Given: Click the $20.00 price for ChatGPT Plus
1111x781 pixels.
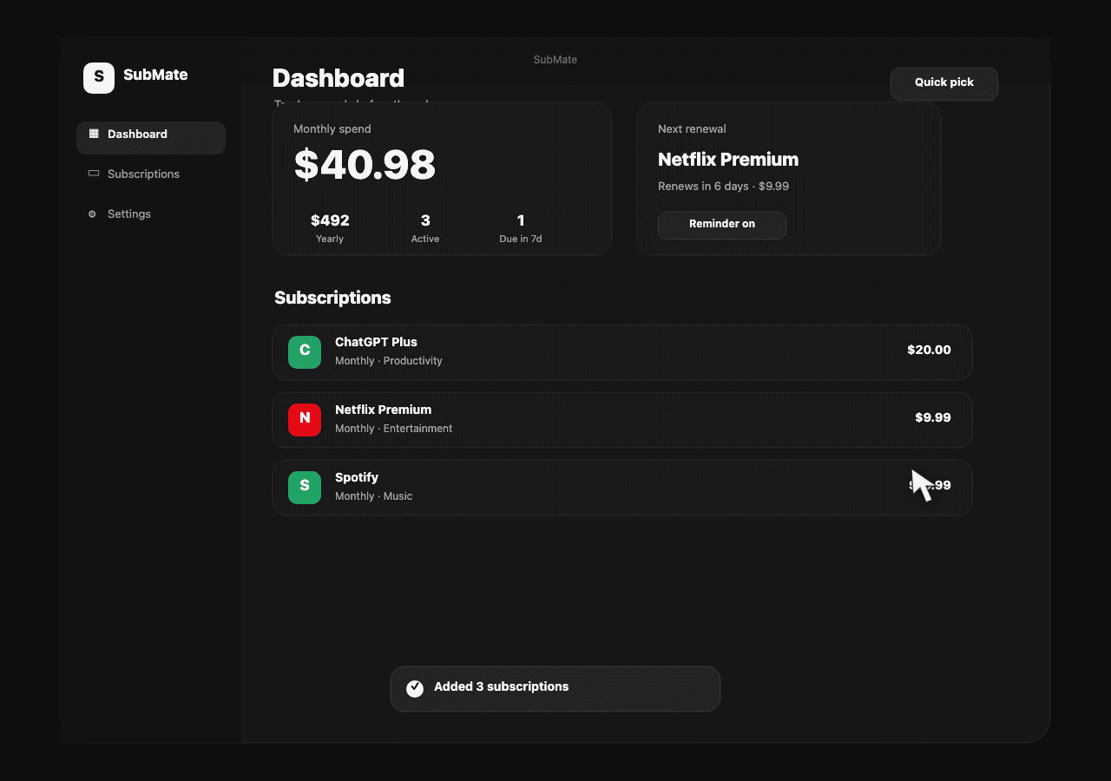Looking at the screenshot, I should click(x=929, y=350).
